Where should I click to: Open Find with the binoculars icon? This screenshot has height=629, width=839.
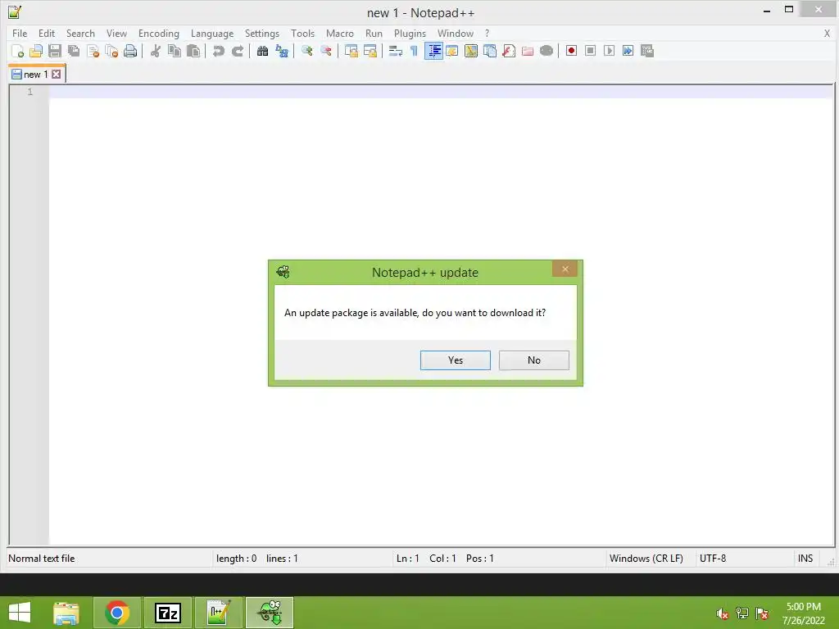[263, 51]
